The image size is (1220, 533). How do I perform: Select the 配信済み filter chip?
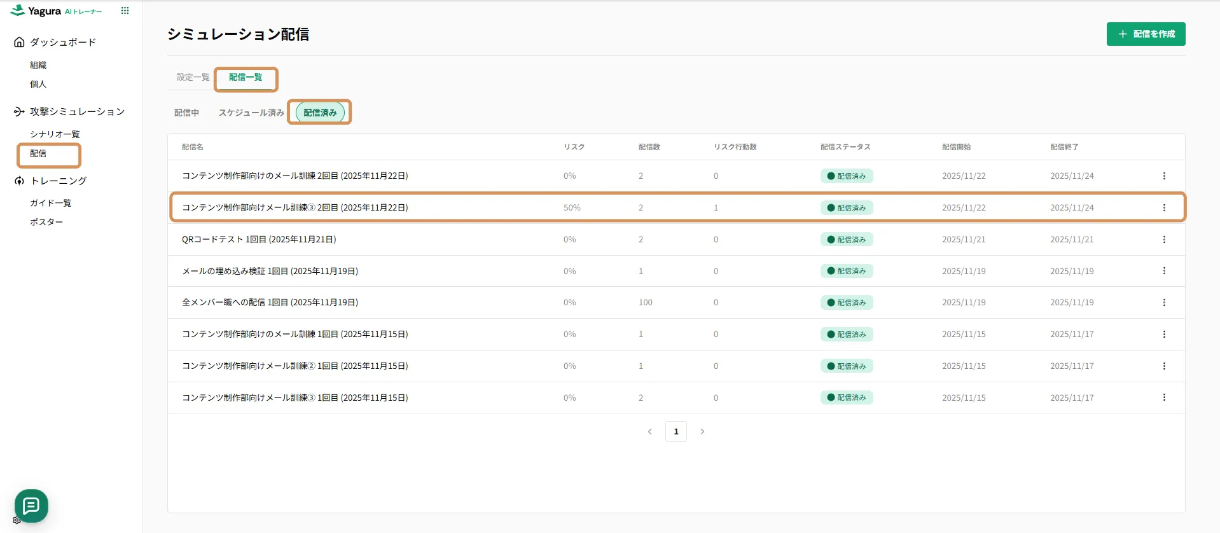pos(320,113)
